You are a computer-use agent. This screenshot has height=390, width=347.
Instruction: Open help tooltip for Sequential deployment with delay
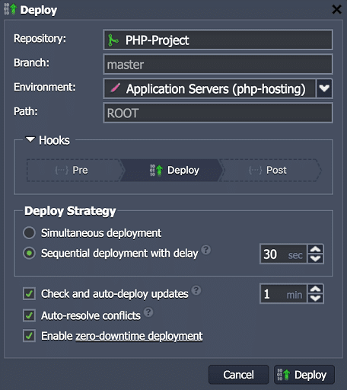tap(205, 250)
